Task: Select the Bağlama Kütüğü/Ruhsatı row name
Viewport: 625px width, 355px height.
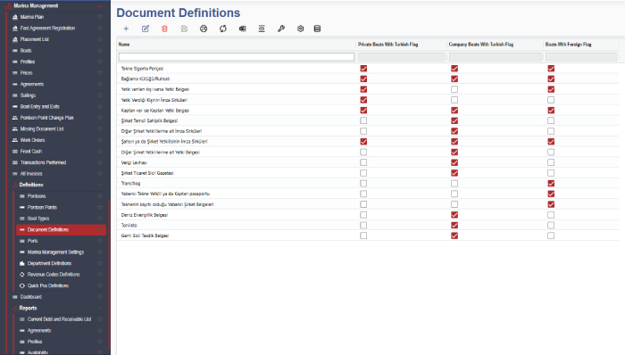Action: (x=146, y=78)
